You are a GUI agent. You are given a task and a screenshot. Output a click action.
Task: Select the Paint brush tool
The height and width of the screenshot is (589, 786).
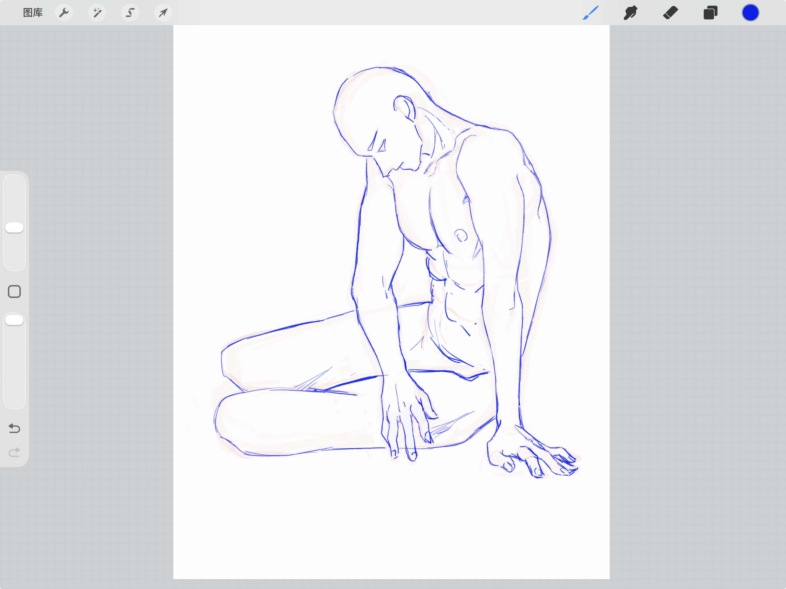point(591,13)
